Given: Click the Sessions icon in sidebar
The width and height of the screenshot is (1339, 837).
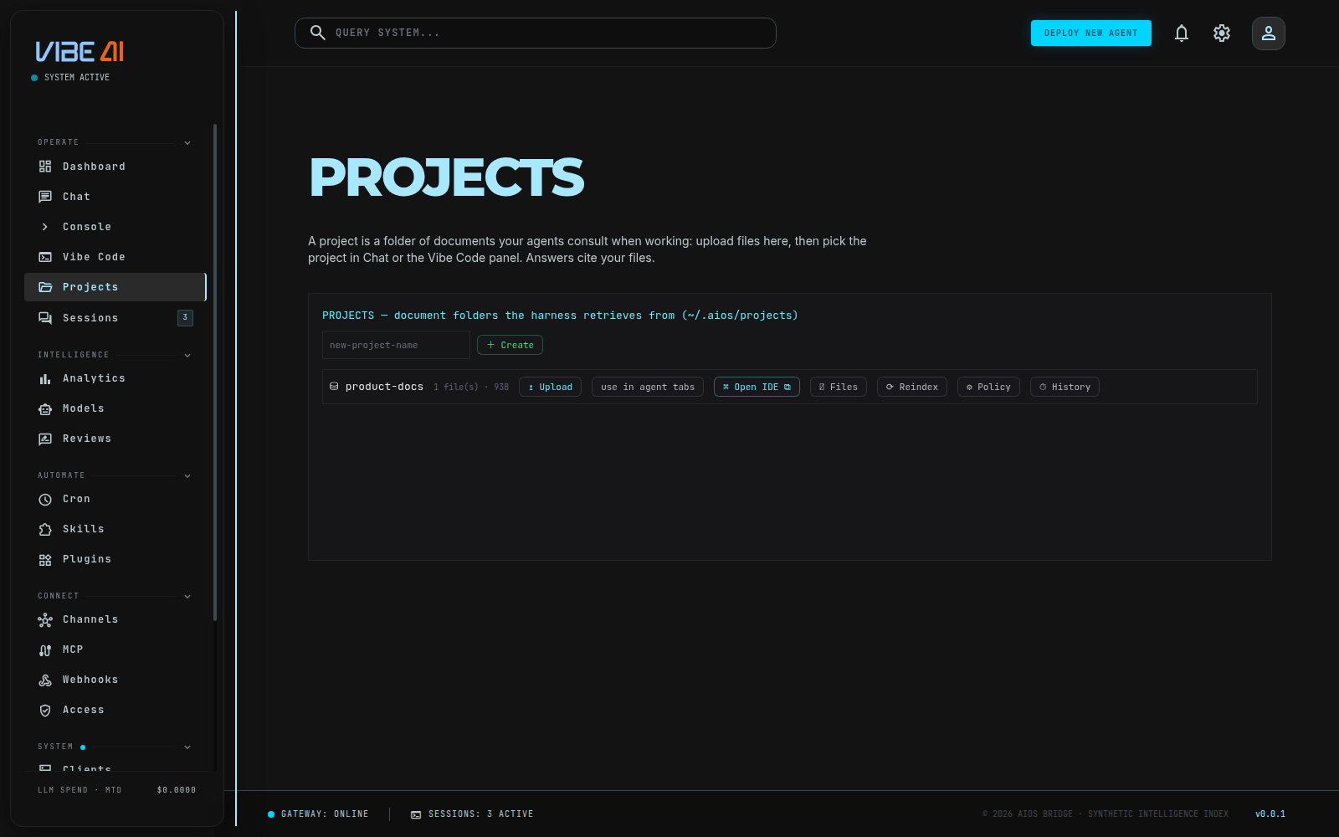Looking at the screenshot, I should (45, 318).
